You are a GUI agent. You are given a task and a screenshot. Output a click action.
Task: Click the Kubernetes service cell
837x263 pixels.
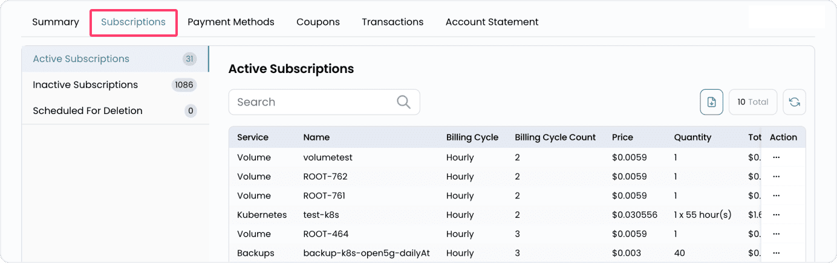262,215
